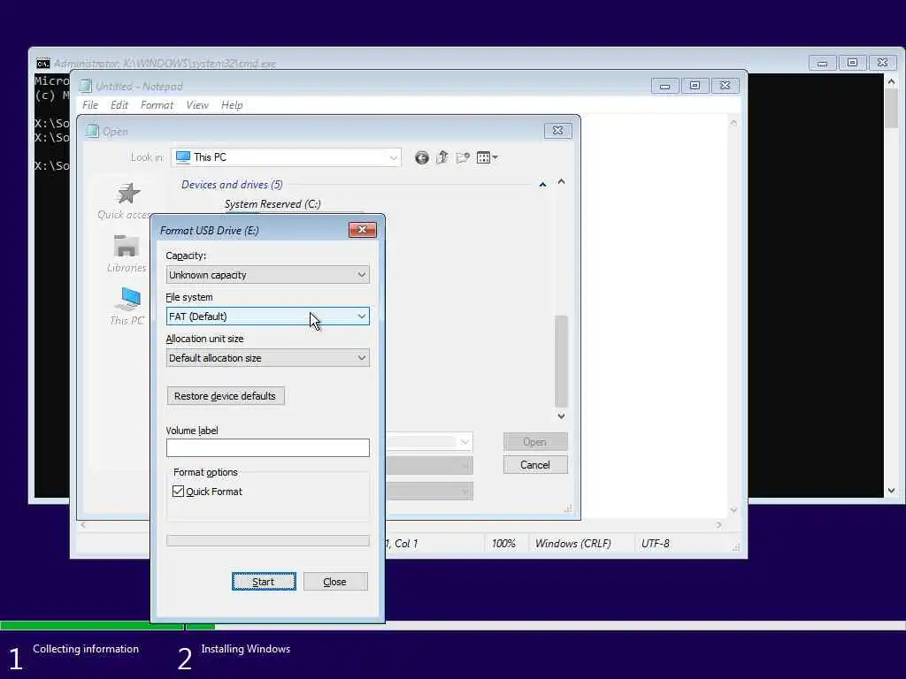Click the Notepad icon in Notepad title bar
906x679 pixels.
(86, 86)
